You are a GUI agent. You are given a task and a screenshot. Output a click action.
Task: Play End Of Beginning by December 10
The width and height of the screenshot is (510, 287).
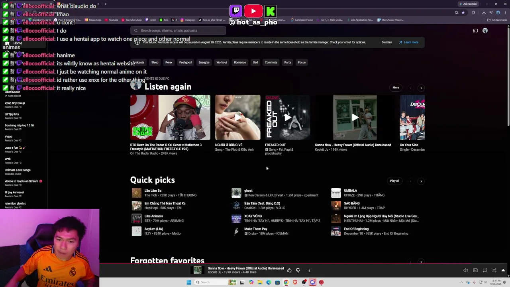tap(336, 231)
